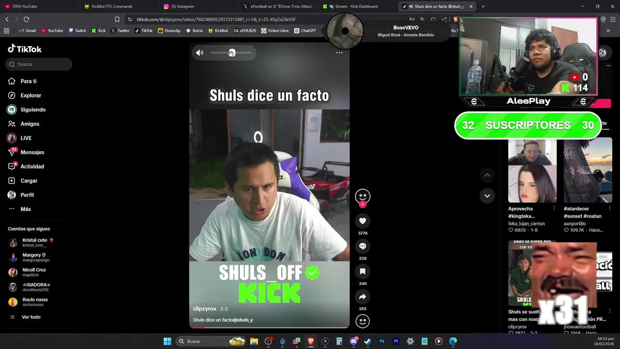The width and height of the screenshot is (620, 349).
Task: Open Twitch bookmark
Action: pyautogui.click(x=77, y=31)
